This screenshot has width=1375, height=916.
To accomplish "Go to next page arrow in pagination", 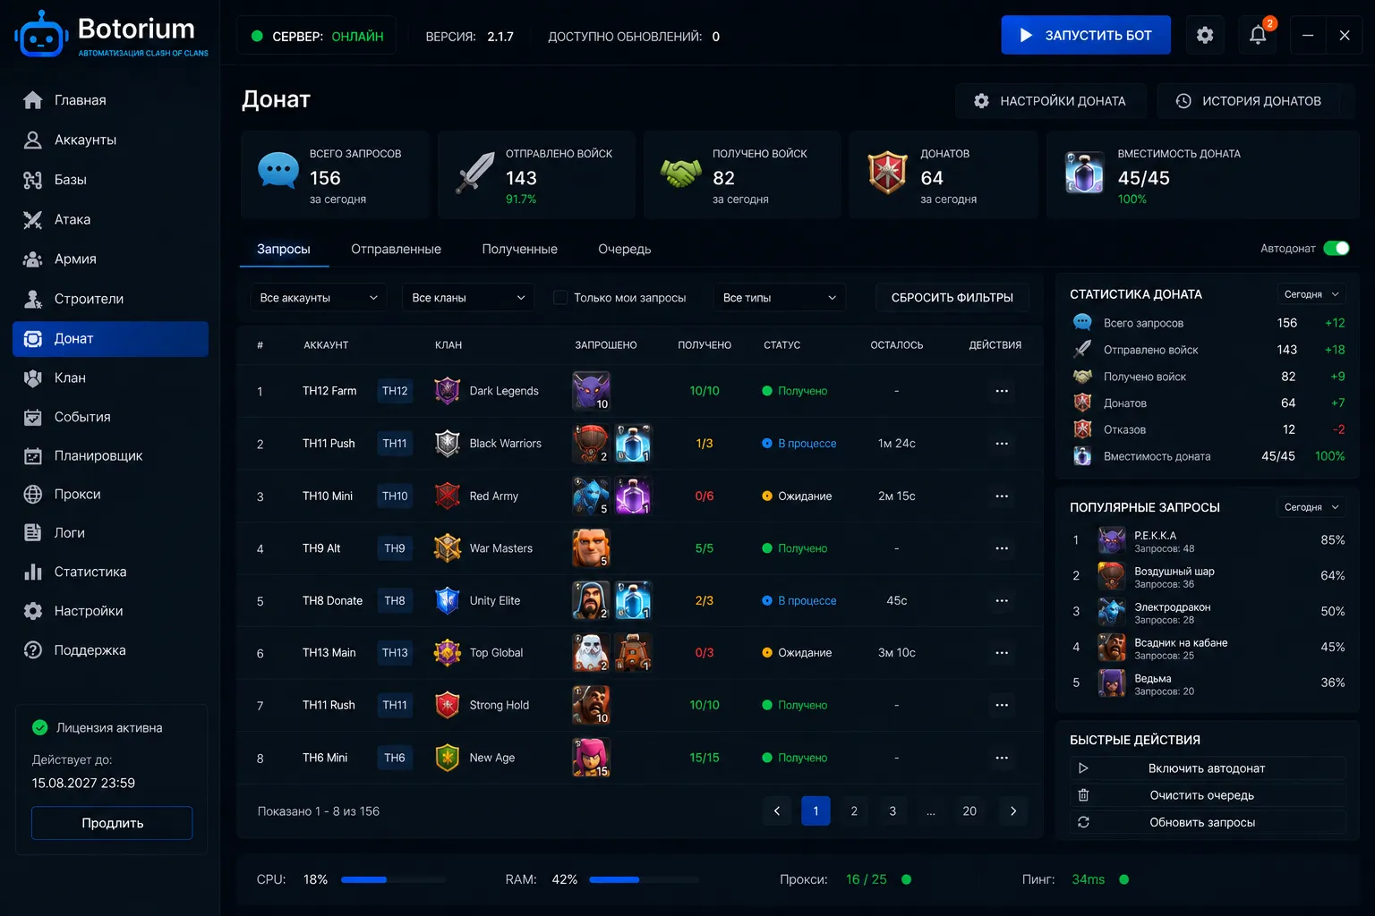I will pyautogui.click(x=1013, y=810).
